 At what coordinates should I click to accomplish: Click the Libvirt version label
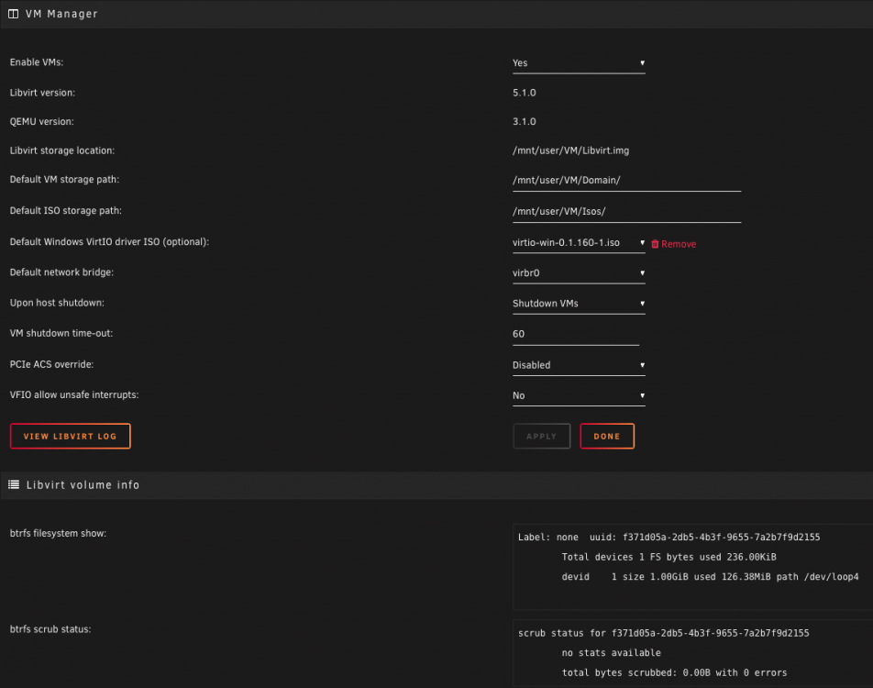point(42,93)
